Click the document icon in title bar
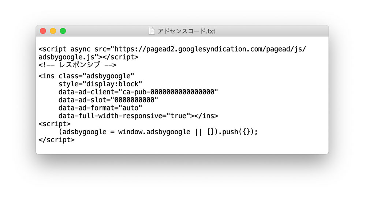Viewport: 366px width, 199px height. [x=152, y=31]
